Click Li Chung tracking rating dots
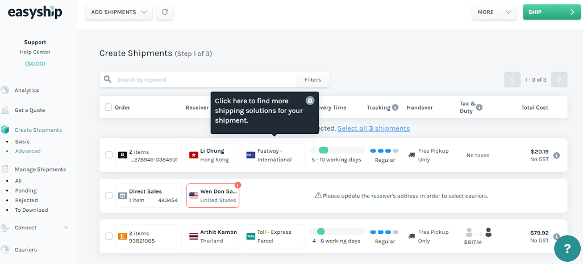 pyautogui.click(x=384, y=151)
